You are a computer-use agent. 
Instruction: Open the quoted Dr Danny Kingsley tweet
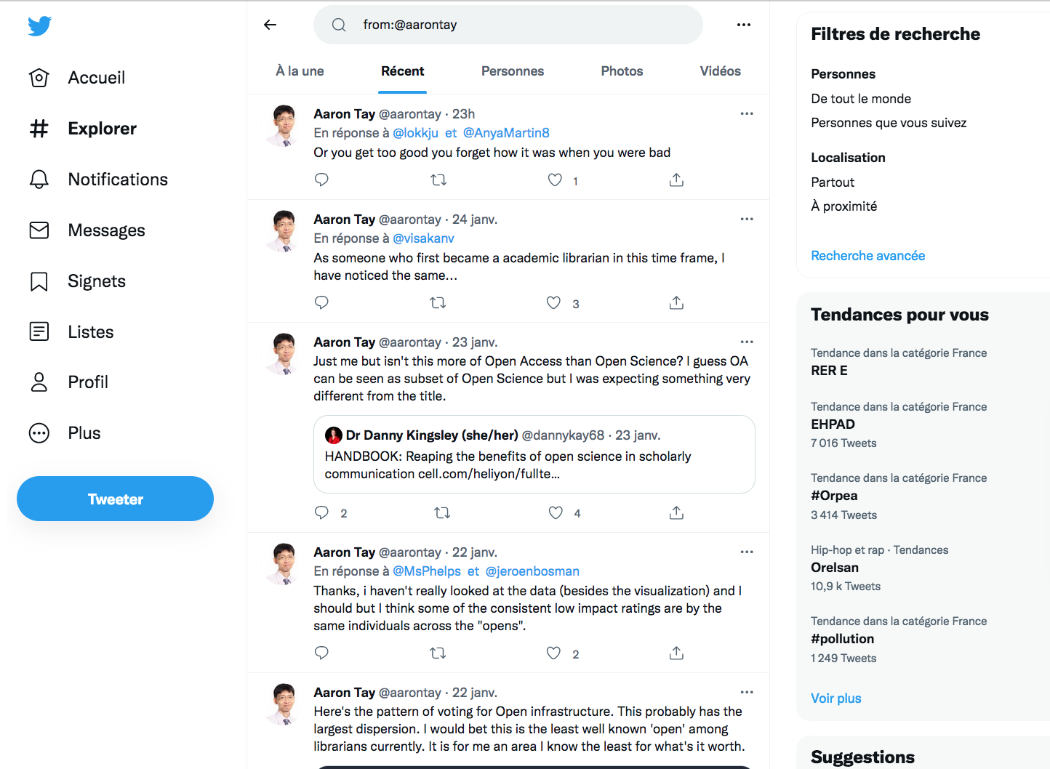click(534, 454)
